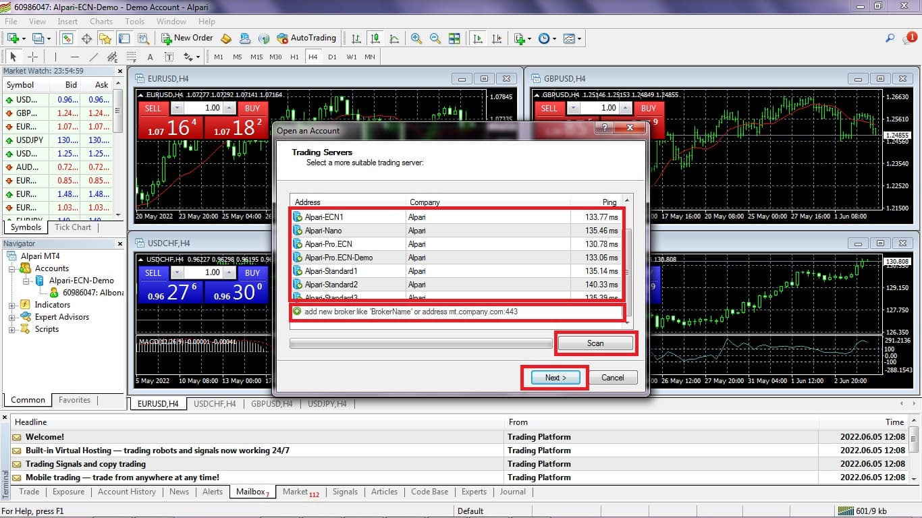Switch timeframe to D1
Image resolution: width=922 pixels, height=518 pixels.
coord(332,57)
